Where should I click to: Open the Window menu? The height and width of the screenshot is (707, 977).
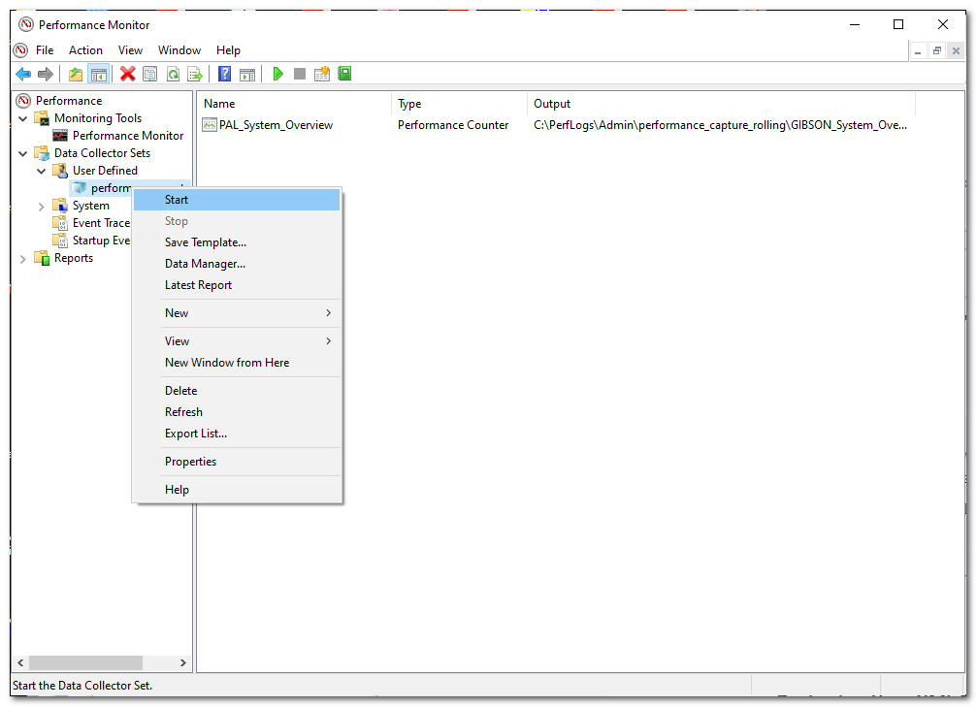tap(179, 50)
